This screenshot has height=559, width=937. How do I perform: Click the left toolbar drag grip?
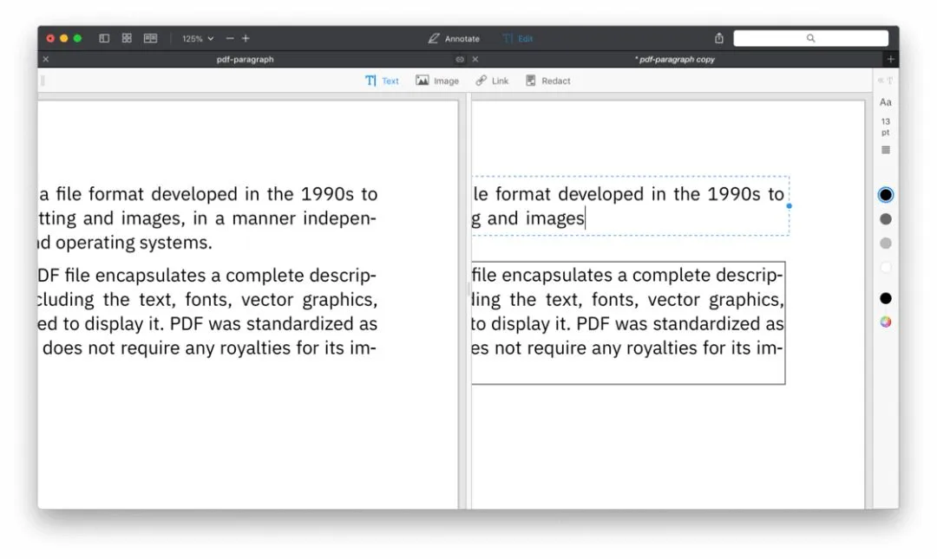(x=43, y=81)
